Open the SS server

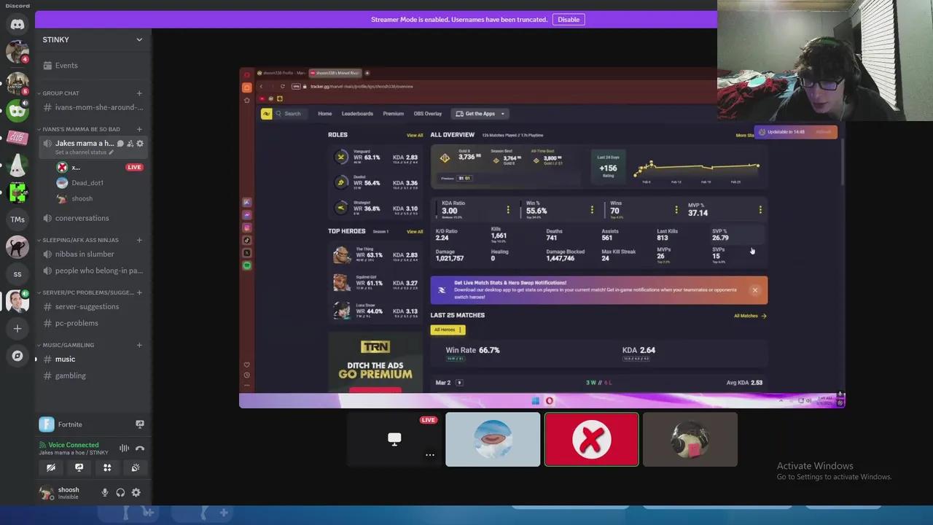point(17,274)
